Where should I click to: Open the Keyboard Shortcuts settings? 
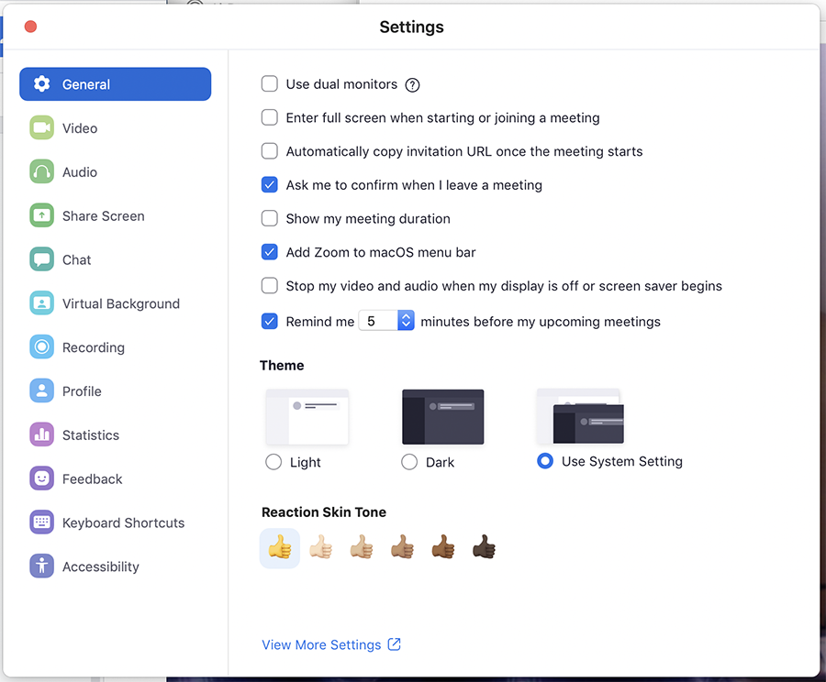coord(123,522)
